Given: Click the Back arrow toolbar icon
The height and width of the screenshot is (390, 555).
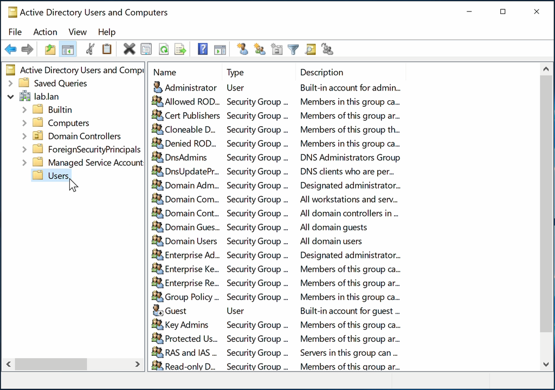Looking at the screenshot, I should click(x=11, y=49).
